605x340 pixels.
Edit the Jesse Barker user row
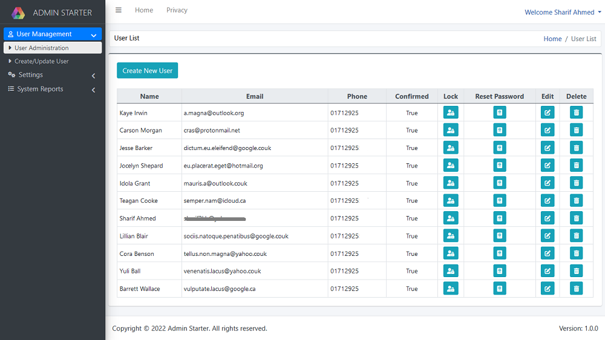pos(547,148)
